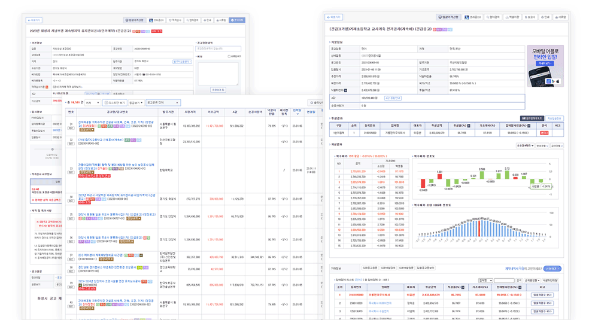Open 입찰가격산정 tool in left window toolbar
The width and height of the screenshot is (592, 320).
coord(135,20)
